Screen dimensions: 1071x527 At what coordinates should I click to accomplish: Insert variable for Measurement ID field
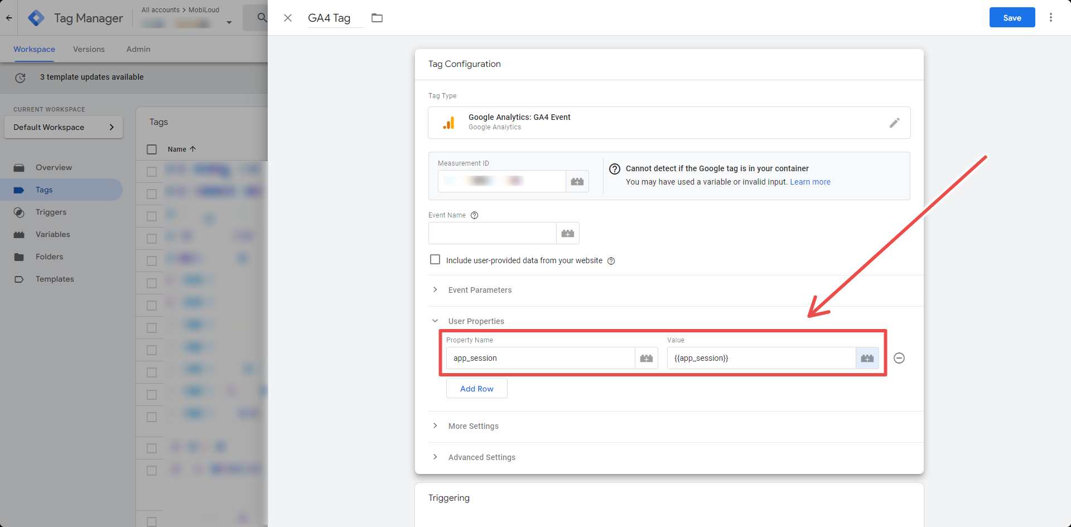pyautogui.click(x=577, y=181)
